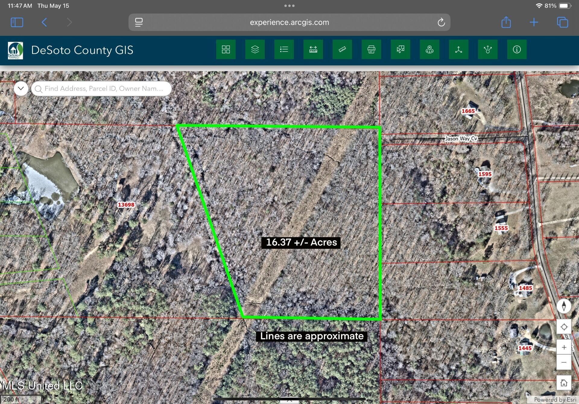Return map to default home extent

(564, 383)
